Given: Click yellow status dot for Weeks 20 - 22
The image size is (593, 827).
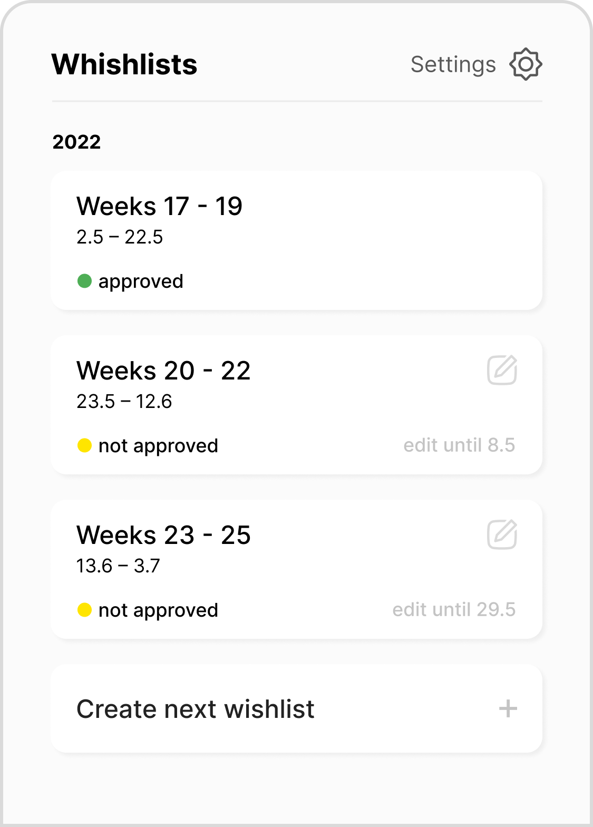Looking at the screenshot, I should pos(84,446).
